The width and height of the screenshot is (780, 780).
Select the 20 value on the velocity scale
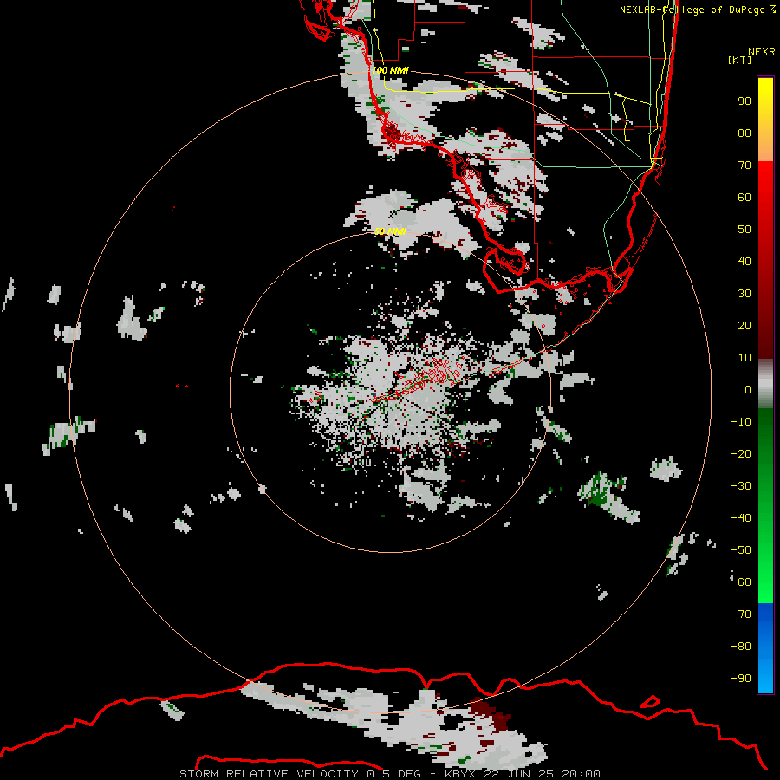[x=744, y=326]
